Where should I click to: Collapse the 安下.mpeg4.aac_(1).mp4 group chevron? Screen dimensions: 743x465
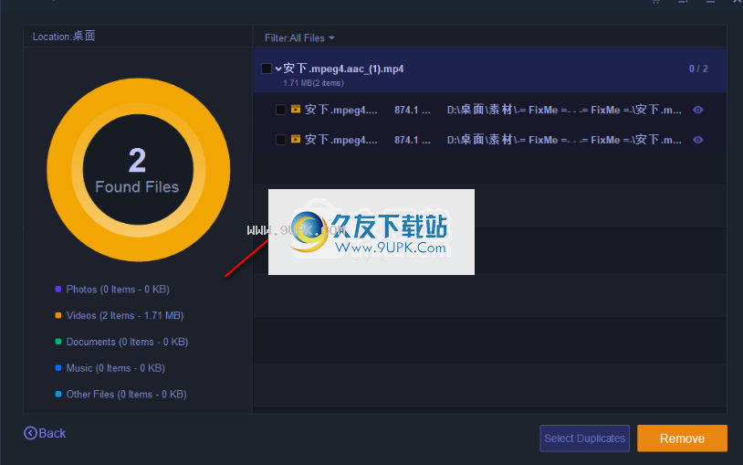[278, 69]
